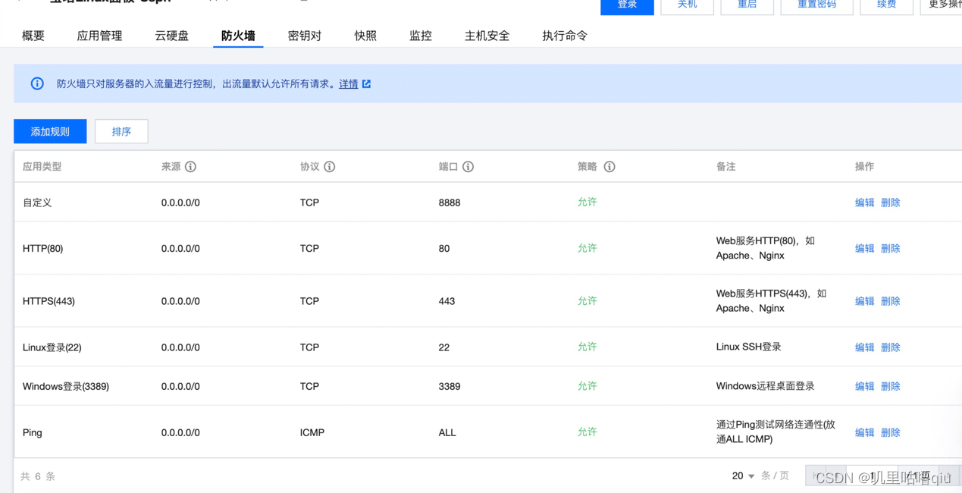The width and height of the screenshot is (962, 493).
Task: Click the Windows登录(3389) cell
Action: (66, 386)
